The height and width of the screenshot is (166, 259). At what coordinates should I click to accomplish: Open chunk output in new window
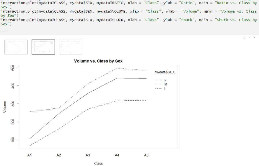[x=244, y=38]
